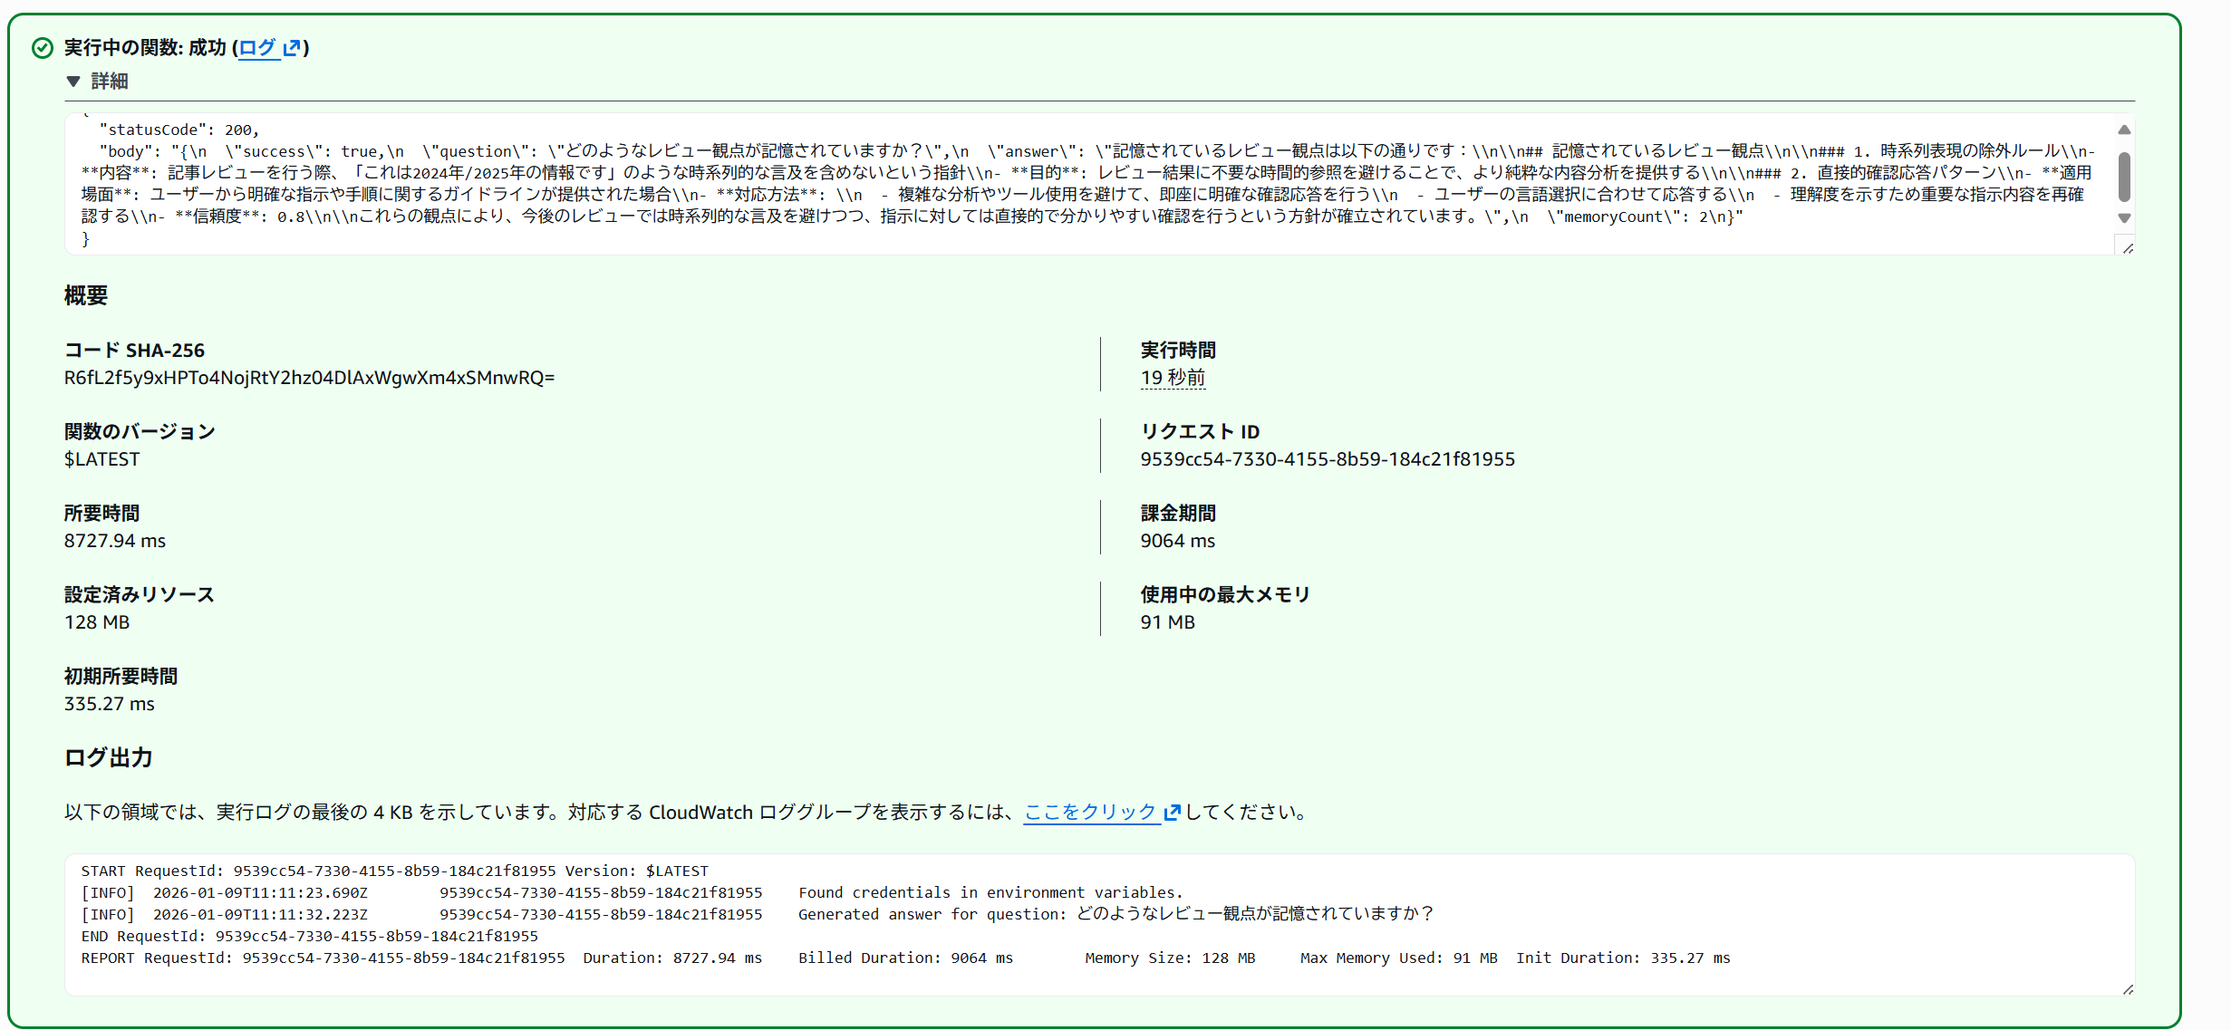Screen dimensions: 2231x1030
Task: Click inside the JSON response text area
Action: [1087, 184]
